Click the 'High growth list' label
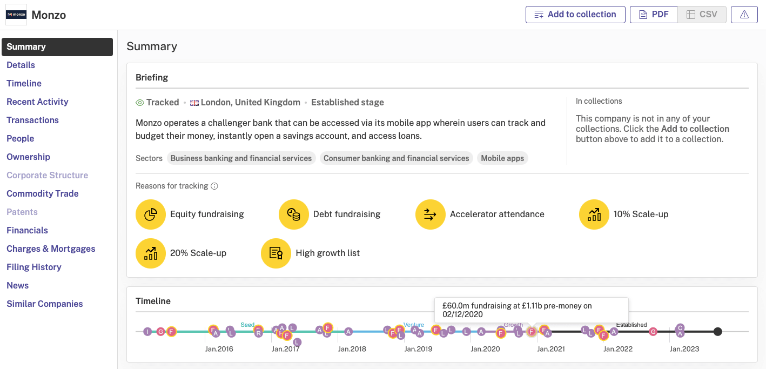 (328, 253)
